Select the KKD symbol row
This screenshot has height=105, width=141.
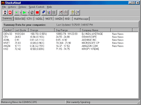(x=6, y=49)
